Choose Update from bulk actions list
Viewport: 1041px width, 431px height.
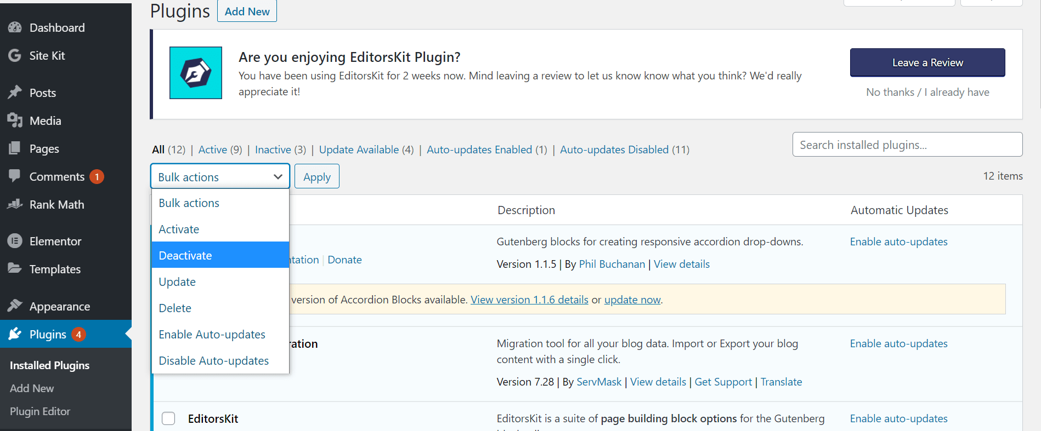click(220, 282)
